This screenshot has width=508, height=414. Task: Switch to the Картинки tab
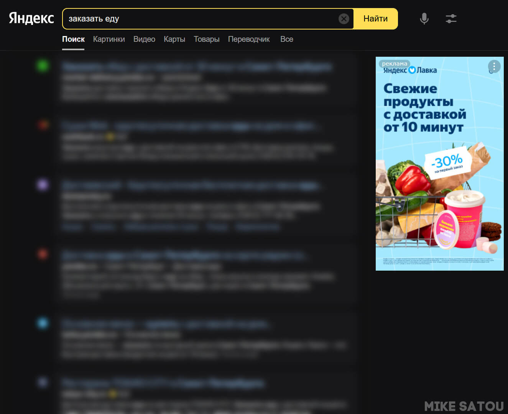pos(109,39)
